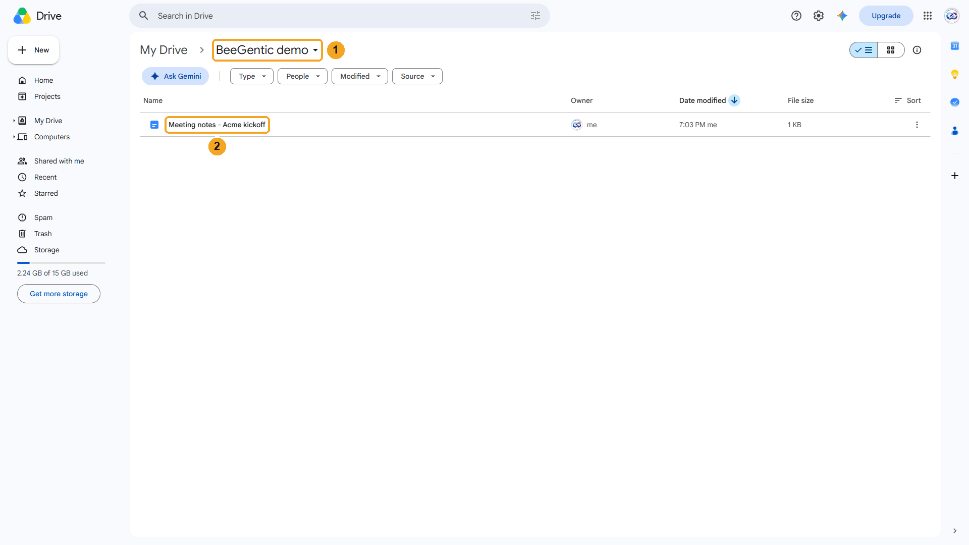
Task: Open the BeeGentic demo folder dropdown
Action: (x=267, y=50)
